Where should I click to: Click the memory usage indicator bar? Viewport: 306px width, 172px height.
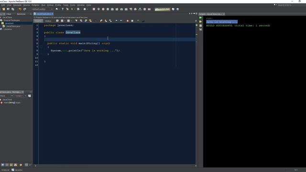[x=163, y=9]
